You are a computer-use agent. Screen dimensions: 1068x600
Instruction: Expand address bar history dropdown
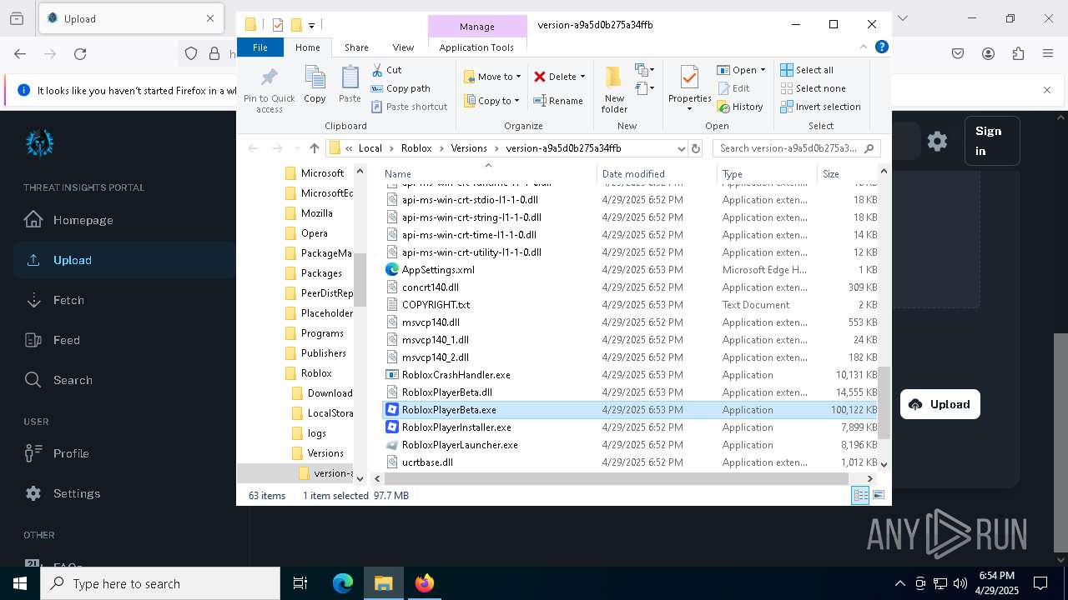[x=681, y=148]
